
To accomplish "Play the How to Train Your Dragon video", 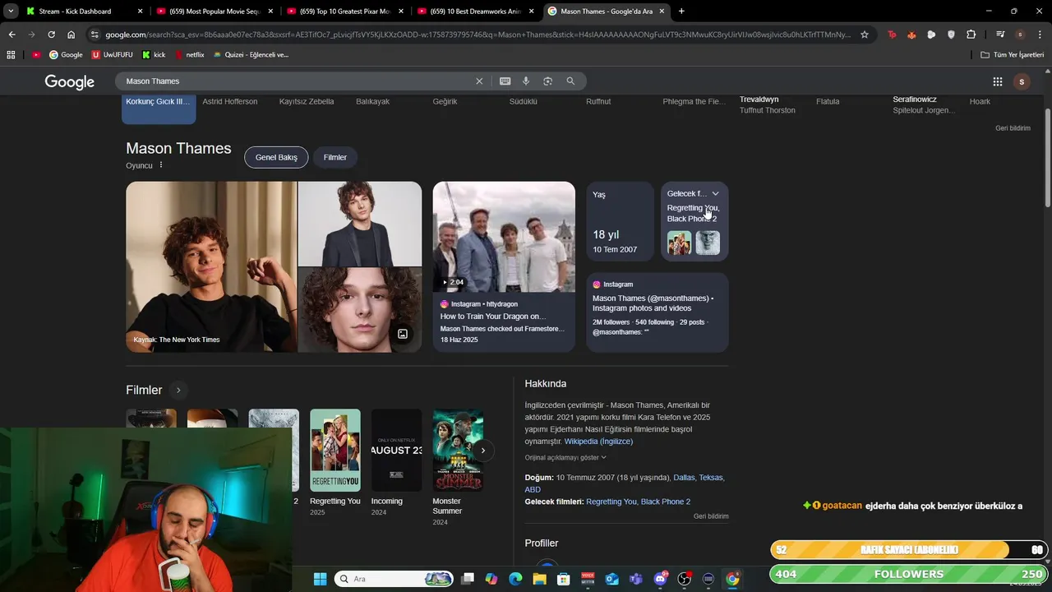I will pos(504,237).
